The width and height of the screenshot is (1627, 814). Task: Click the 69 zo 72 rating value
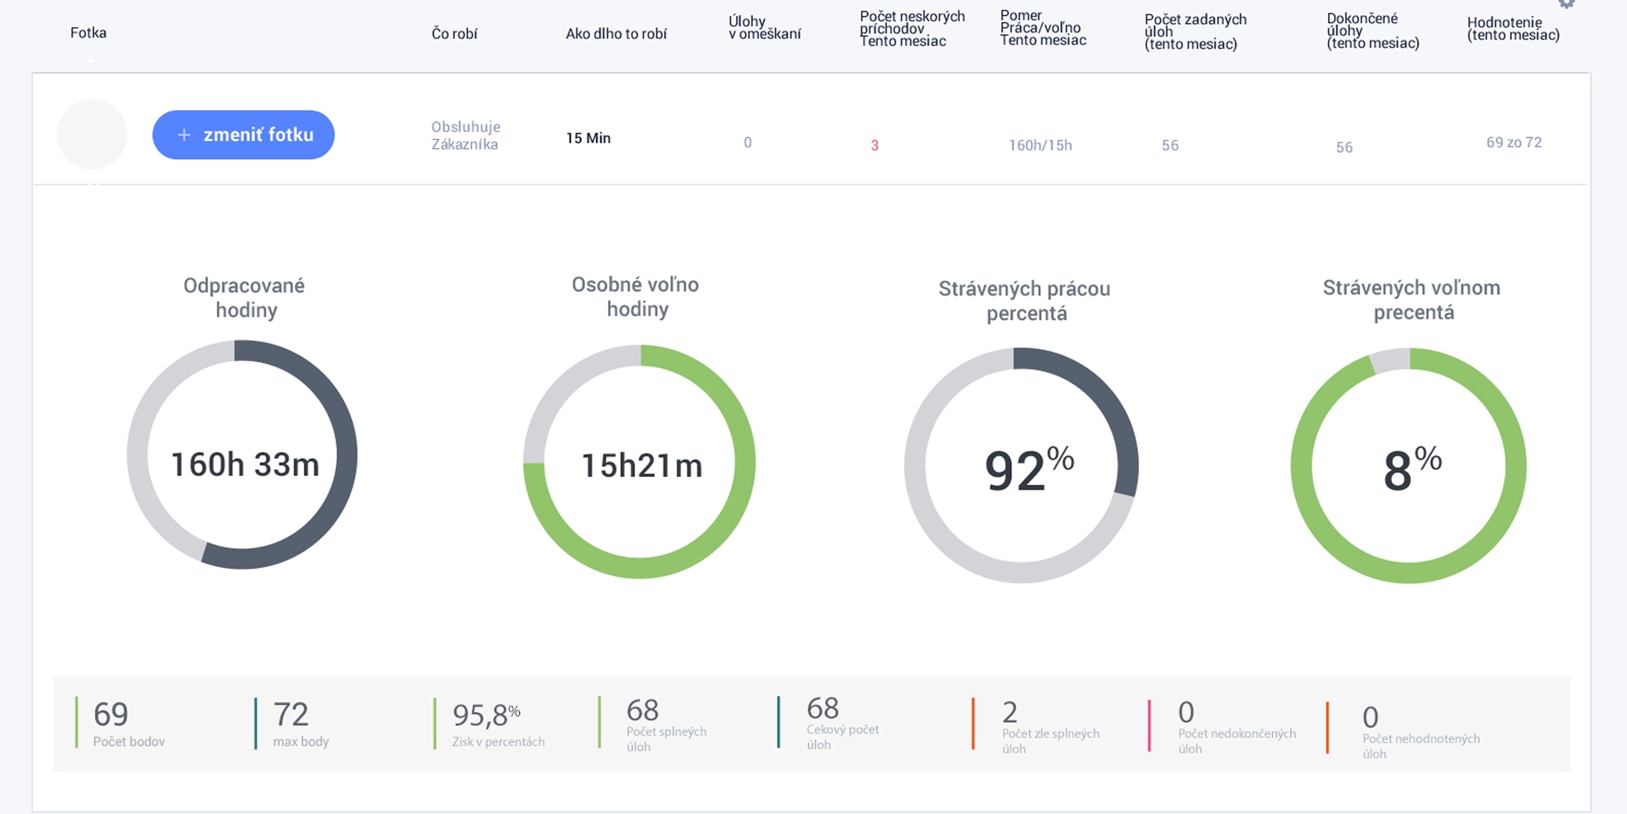click(x=1513, y=142)
